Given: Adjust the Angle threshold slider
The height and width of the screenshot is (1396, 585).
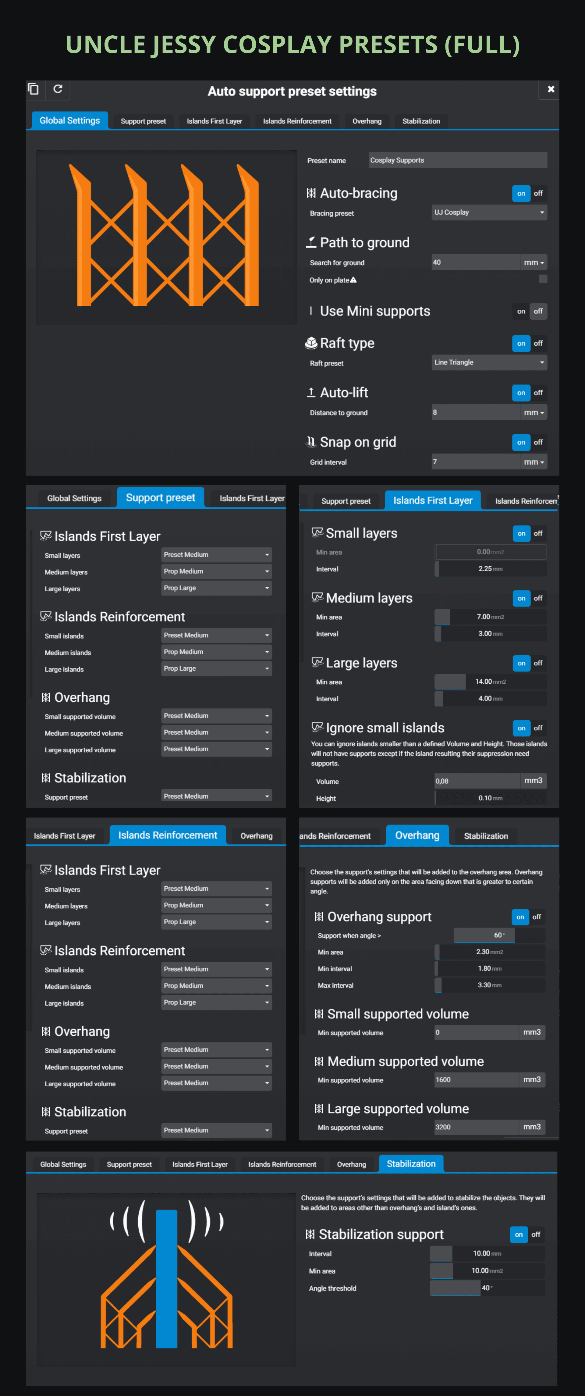Looking at the screenshot, I should pos(480,1288).
